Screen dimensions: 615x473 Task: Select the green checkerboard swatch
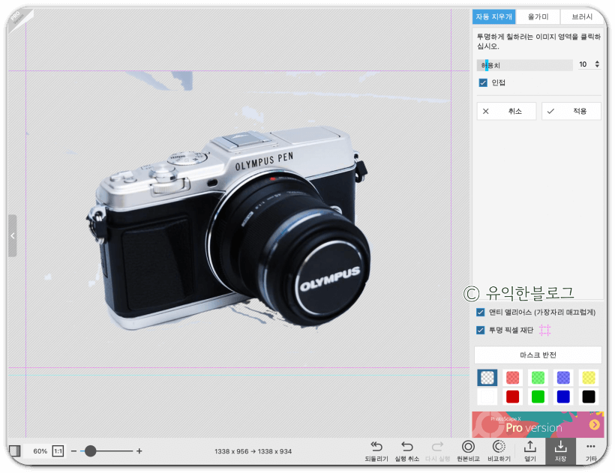point(538,378)
